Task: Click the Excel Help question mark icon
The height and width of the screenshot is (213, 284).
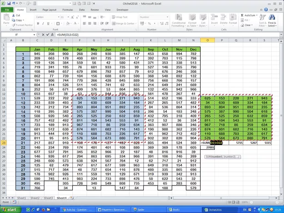Action: click(266, 10)
